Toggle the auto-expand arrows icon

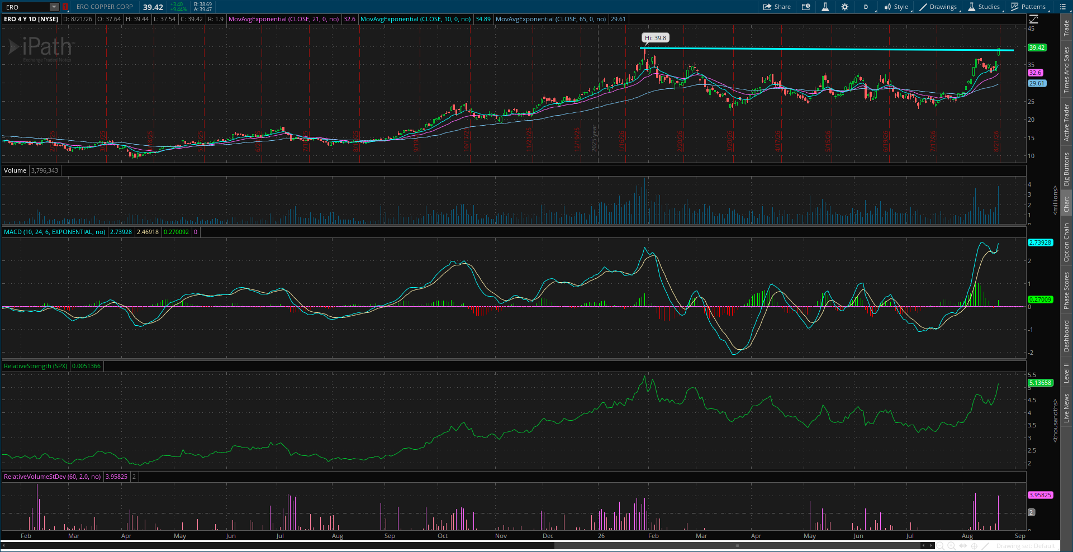pyautogui.click(x=963, y=546)
